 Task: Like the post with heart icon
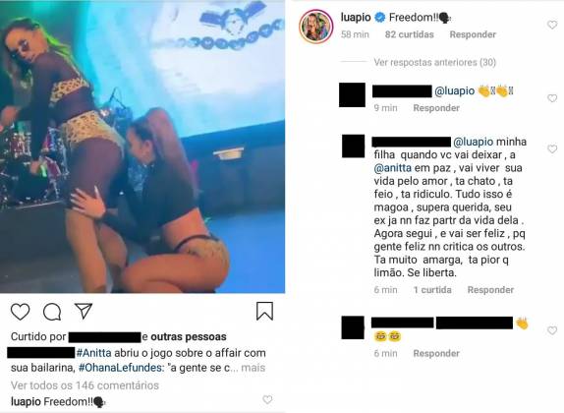(20, 312)
